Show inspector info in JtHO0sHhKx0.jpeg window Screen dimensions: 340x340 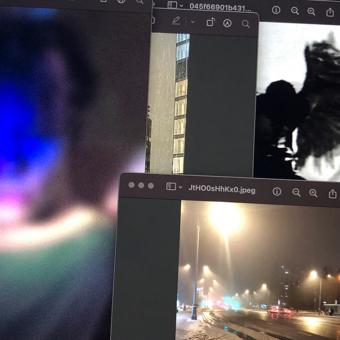(x=277, y=192)
